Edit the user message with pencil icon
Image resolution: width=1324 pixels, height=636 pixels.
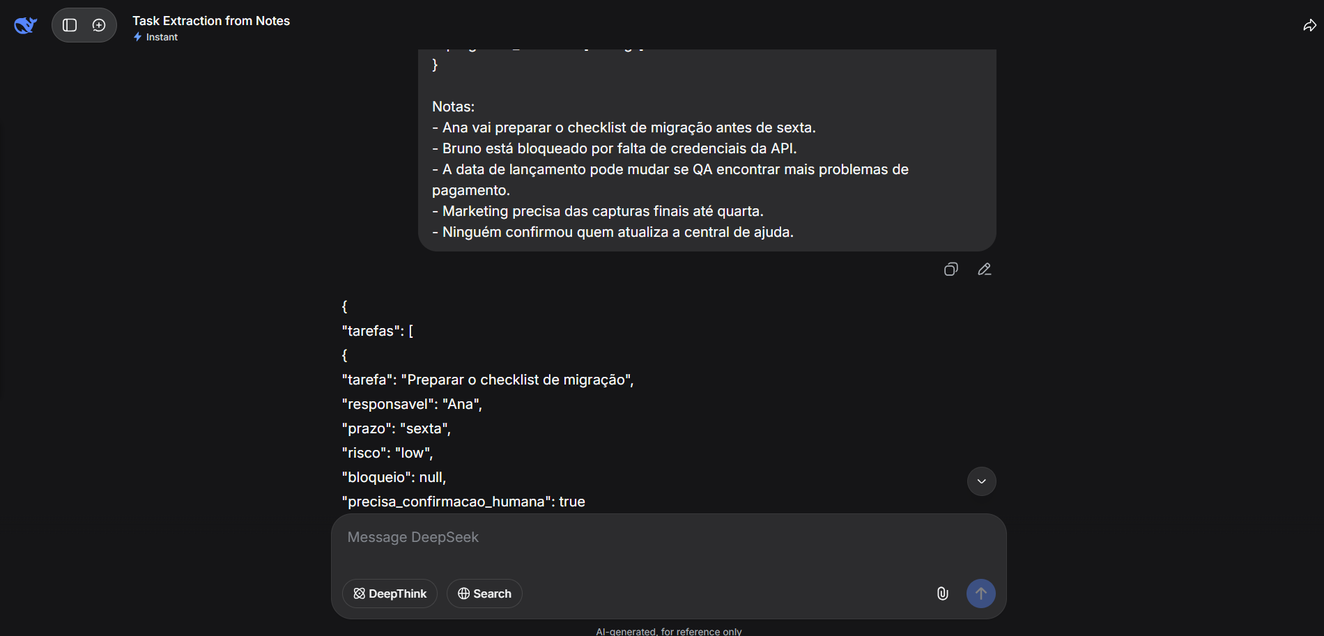[x=984, y=270]
